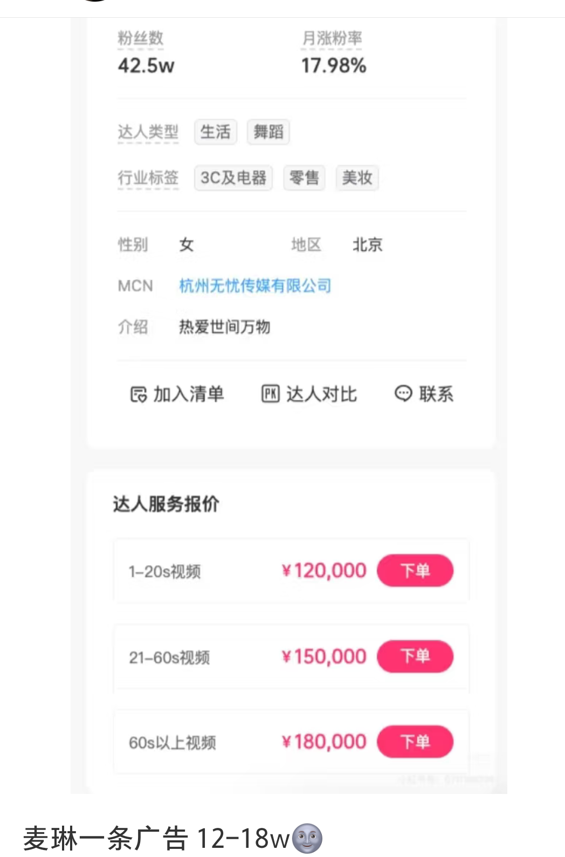Select the 舞蹈 creator type tag
Viewport: 565px width, 857px height.
[268, 132]
